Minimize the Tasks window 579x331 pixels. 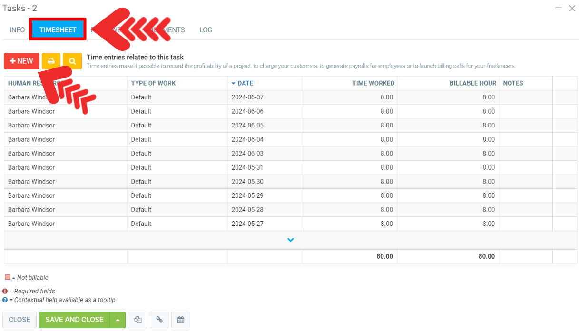559,8
